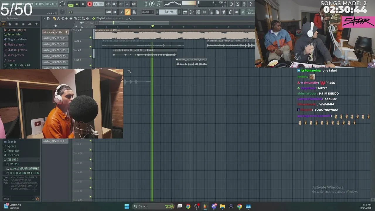Click the red record button

(90, 4)
